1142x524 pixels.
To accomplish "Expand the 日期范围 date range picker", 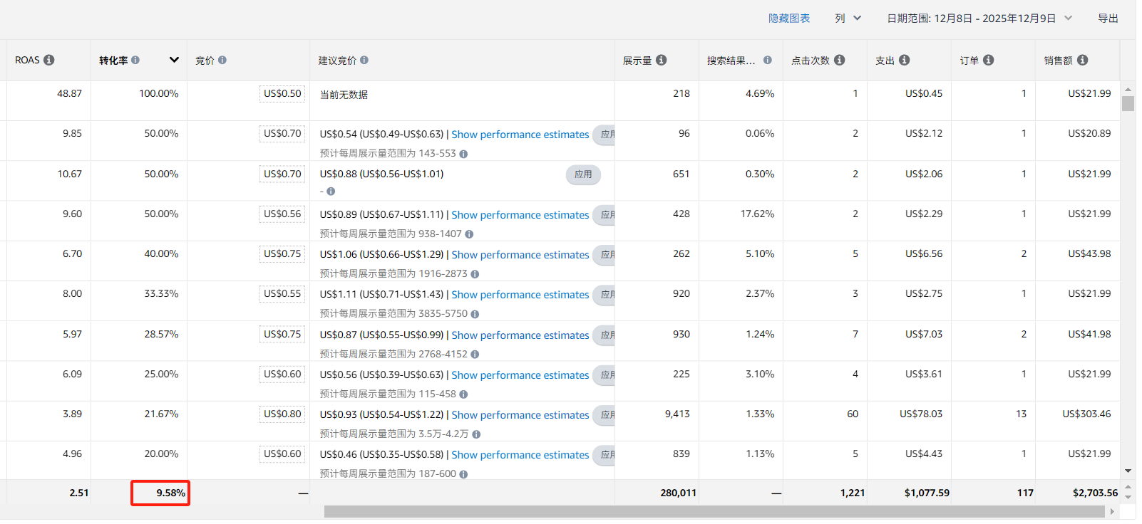I will click(x=979, y=19).
